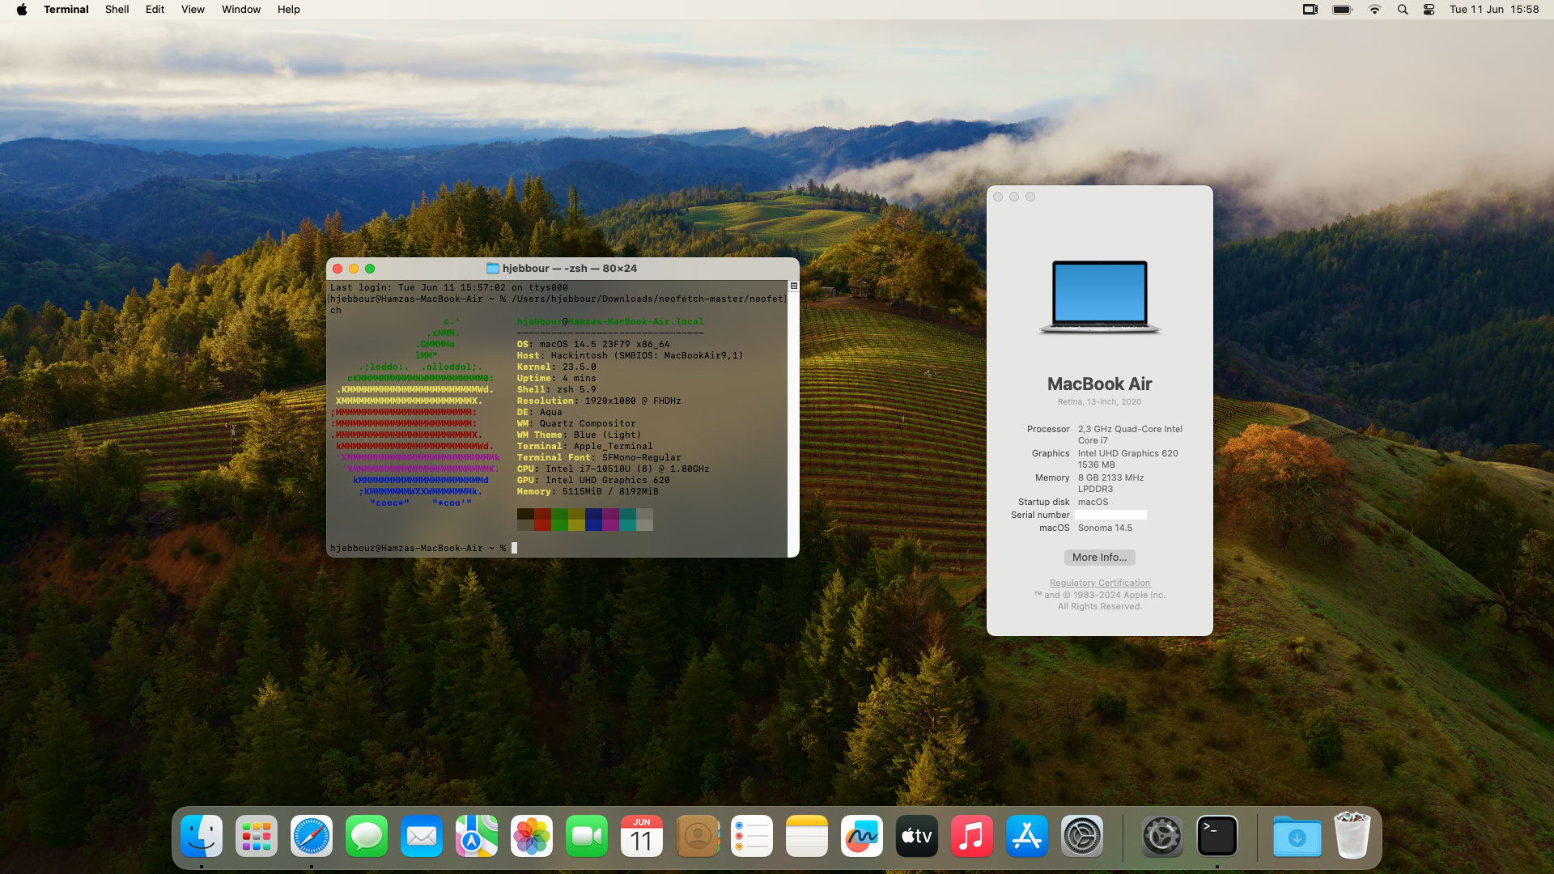Viewport: 1554px width, 874px height.
Task: Open Contacts app in the Dock
Action: tap(697, 836)
